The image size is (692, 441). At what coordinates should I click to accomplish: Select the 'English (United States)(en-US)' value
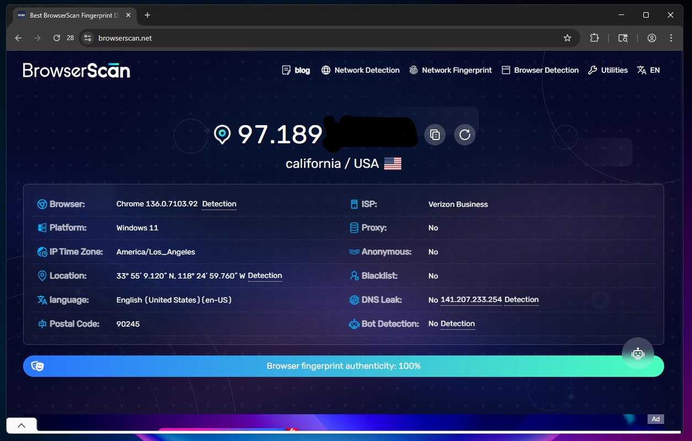click(174, 300)
